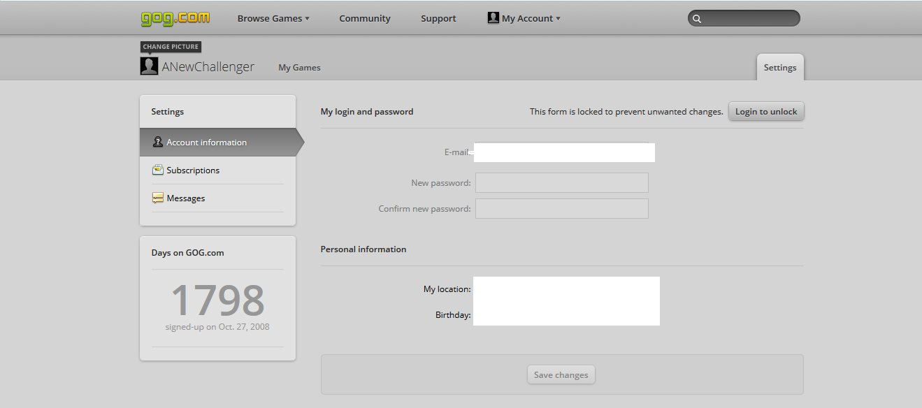This screenshot has height=408, width=922.
Task: Click the Messages envelope icon
Action: [158, 198]
